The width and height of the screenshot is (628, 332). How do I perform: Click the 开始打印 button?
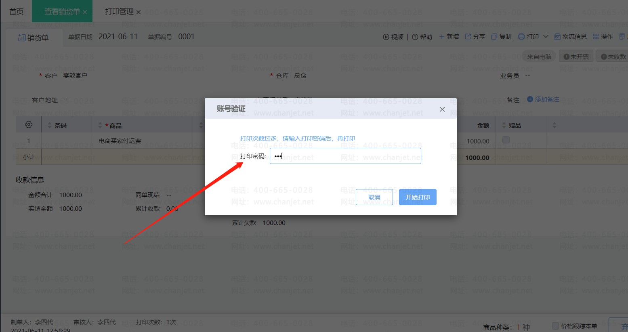[x=418, y=197]
